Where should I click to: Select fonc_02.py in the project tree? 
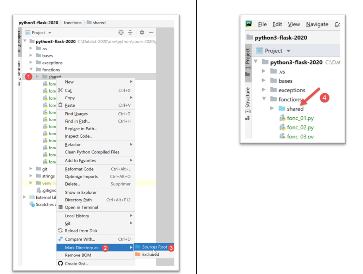pos(300,127)
